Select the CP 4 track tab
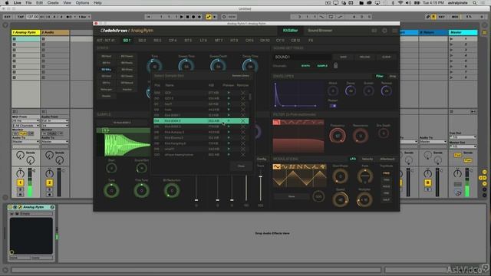 173,41
